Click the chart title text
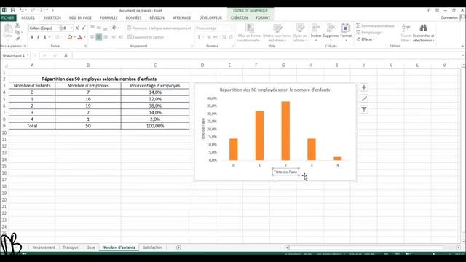This screenshot has height=262, width=466. pos(275,90)
